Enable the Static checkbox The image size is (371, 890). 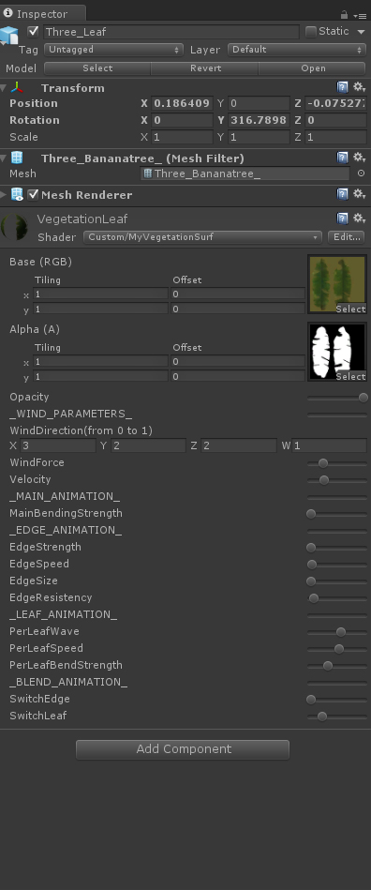point(311,32)
